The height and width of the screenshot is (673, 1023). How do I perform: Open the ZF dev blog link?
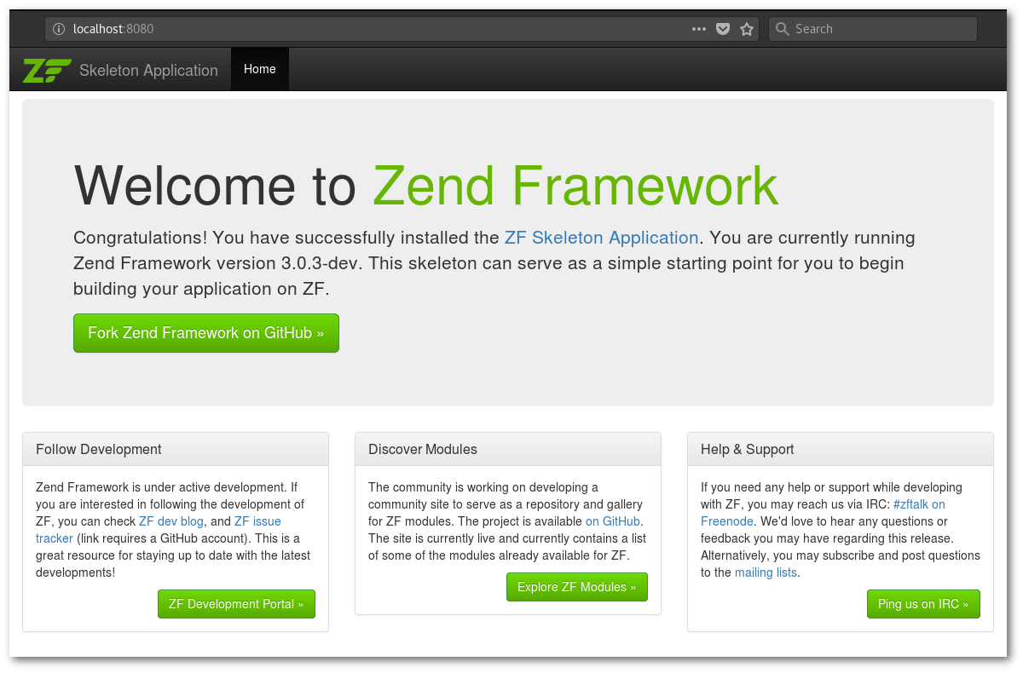171,521
